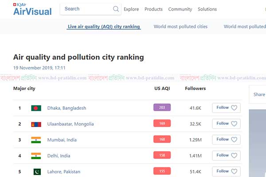Open the Ulaanbaatar, Mongolia link

[x=70, y=124]
